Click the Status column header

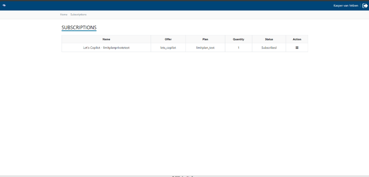(x=269, y=39)
